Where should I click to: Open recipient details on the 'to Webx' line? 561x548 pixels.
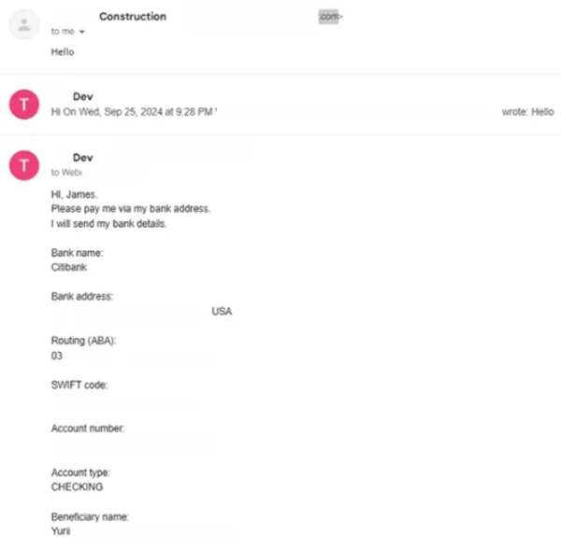67,173
